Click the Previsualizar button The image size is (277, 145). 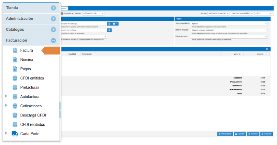coord(225,134)
